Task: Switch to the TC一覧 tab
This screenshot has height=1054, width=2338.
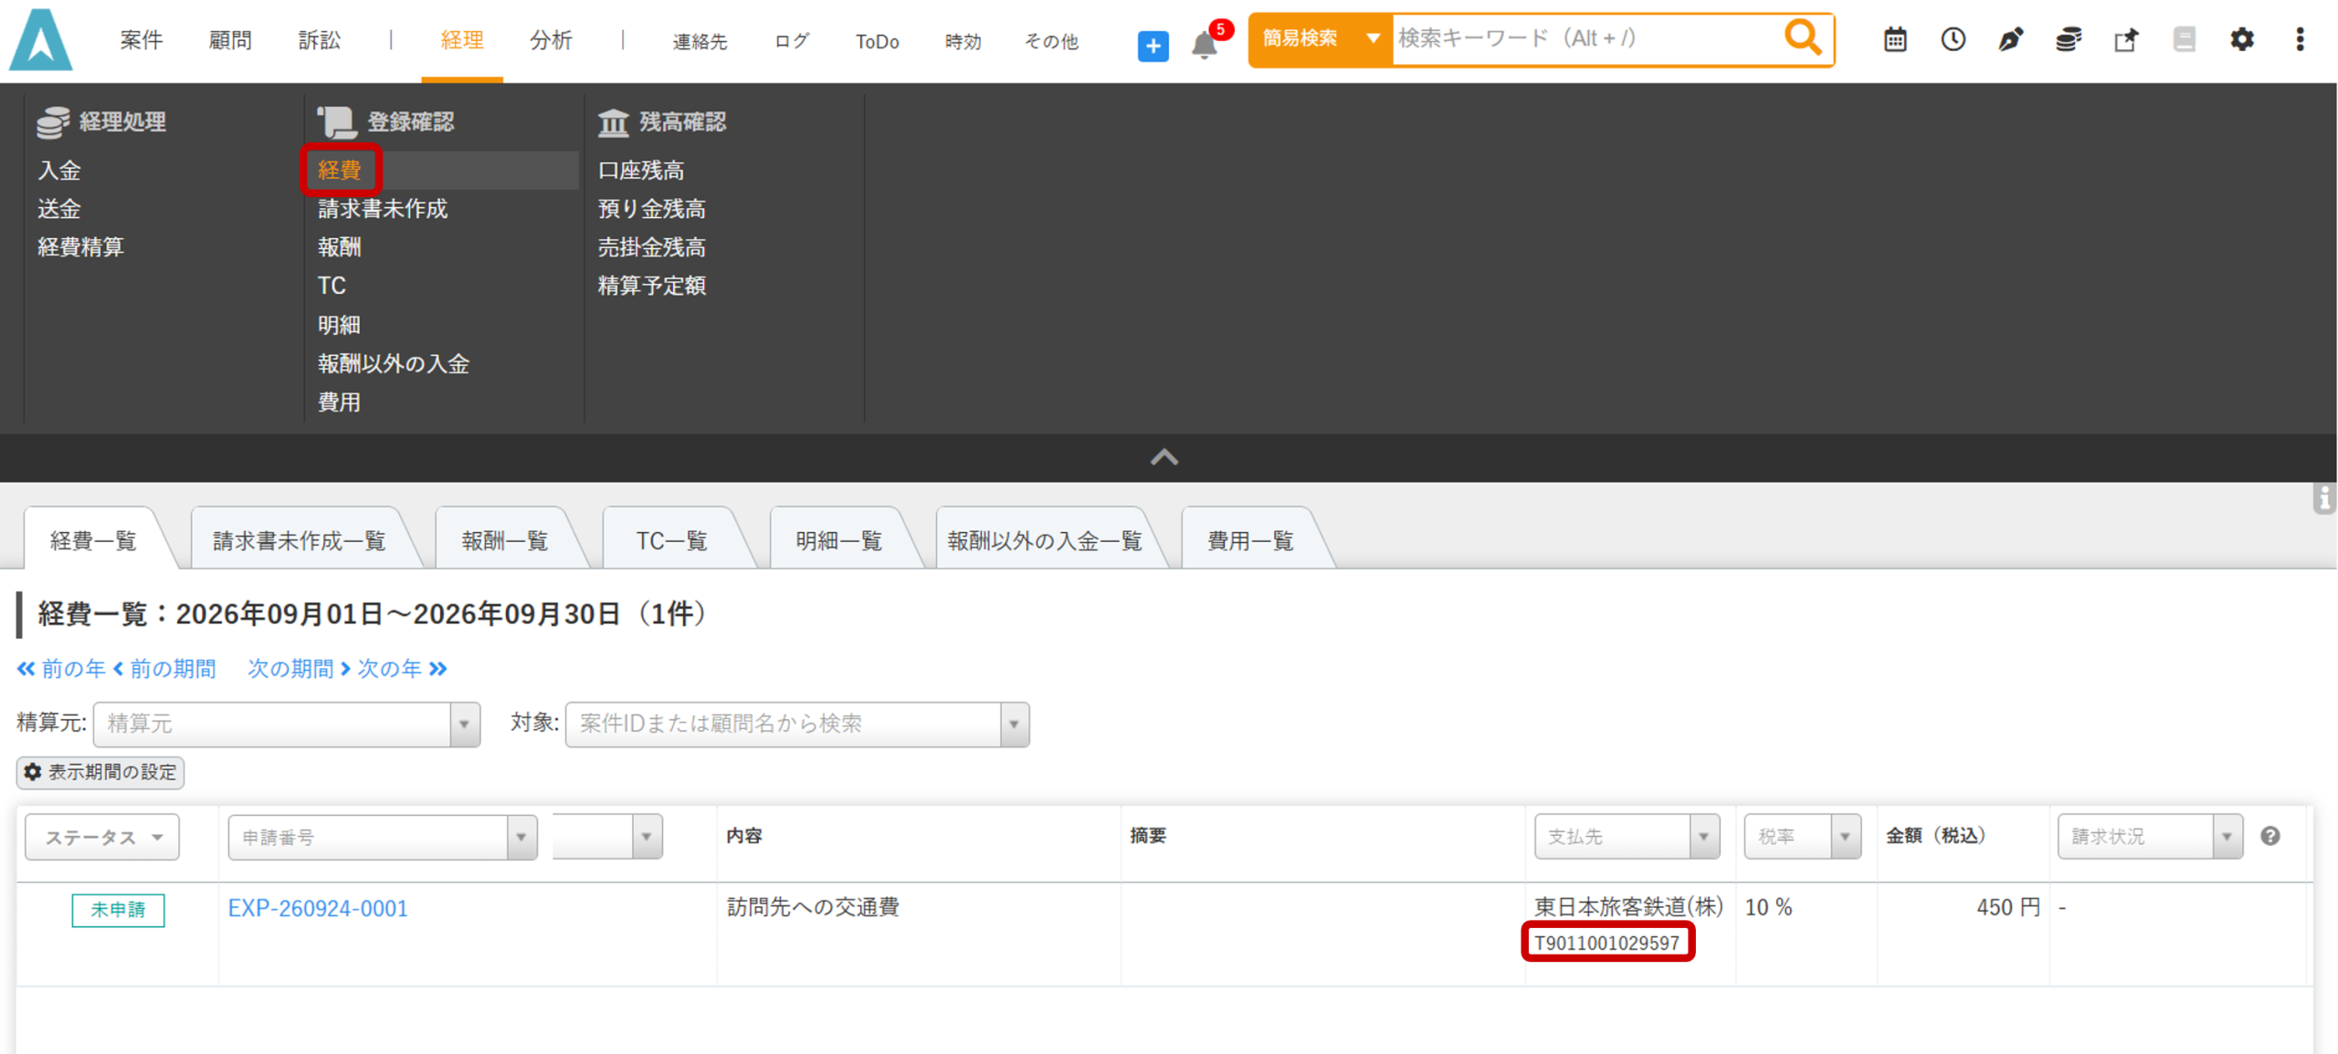Action: coord(672,540)
